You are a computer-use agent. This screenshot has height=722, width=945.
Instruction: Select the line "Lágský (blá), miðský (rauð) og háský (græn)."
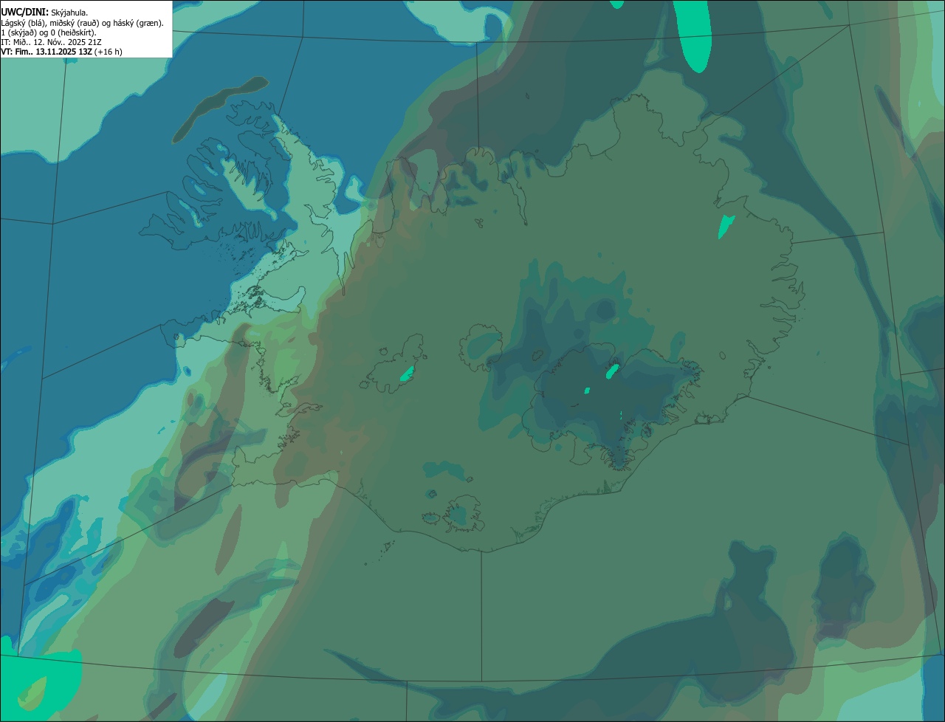(x=82, y=23)
